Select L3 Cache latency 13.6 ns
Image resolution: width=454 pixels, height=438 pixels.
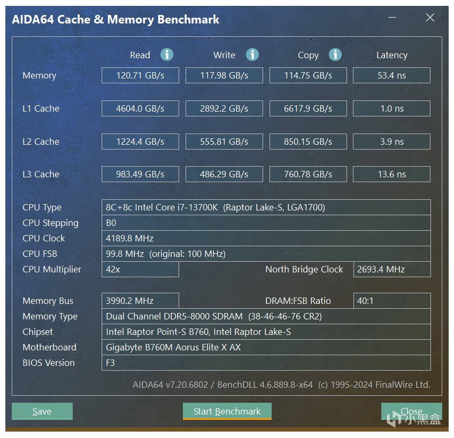pyautogui.click(x=391, y=174)
